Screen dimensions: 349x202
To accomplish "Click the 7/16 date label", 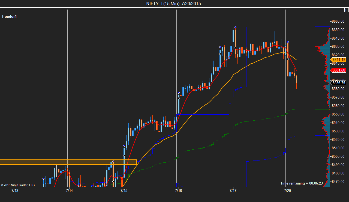I will coord(178,191).
